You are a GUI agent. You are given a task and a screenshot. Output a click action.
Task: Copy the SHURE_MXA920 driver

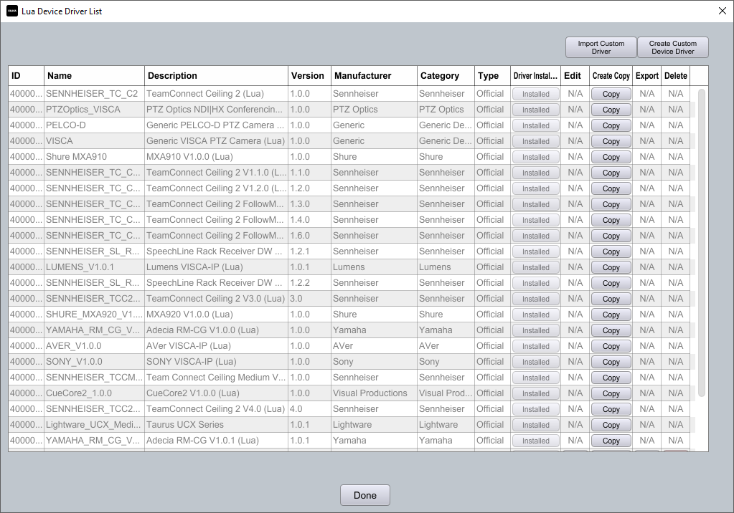(x=611, y=315)
